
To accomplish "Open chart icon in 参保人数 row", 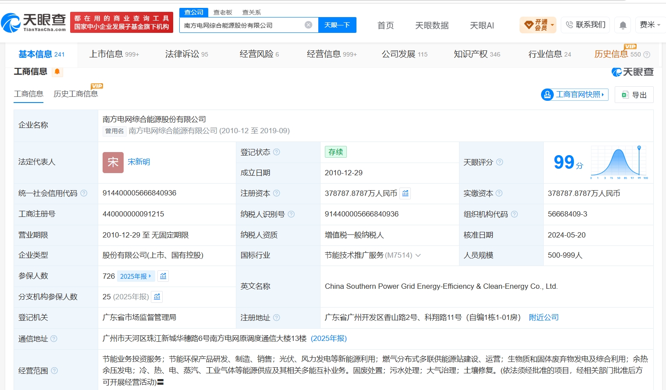I will [163, 276].
